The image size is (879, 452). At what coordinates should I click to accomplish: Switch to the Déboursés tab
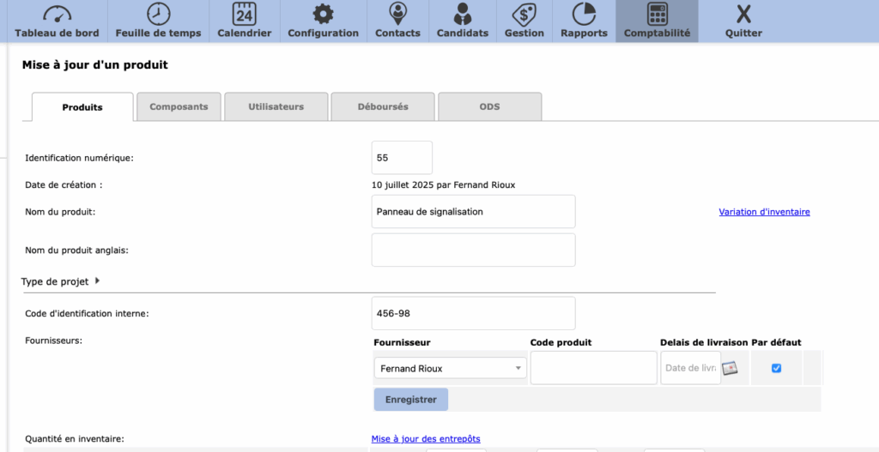[x=383, y=107]
